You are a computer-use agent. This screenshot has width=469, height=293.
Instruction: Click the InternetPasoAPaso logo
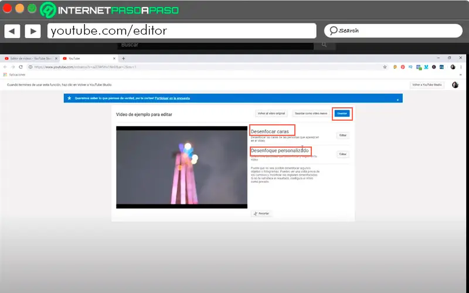(110, 10)
